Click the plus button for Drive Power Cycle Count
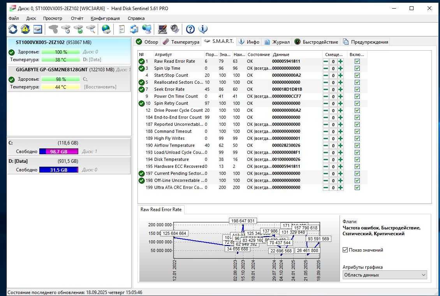This screenshot has width=440, height=296. coord(340,111)
